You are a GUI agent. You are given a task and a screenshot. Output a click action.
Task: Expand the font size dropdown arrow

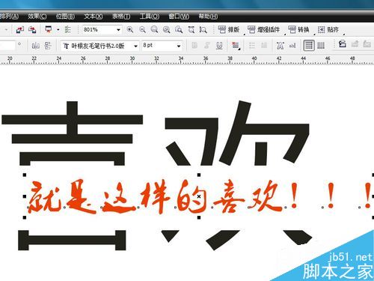pos(179,46)
